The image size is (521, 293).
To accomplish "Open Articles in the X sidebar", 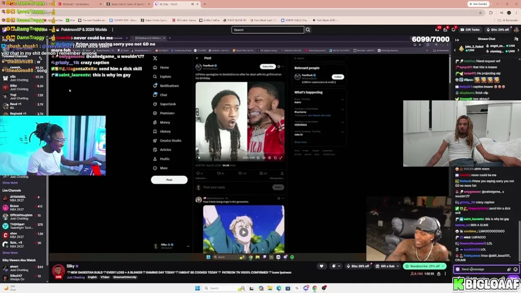I will pos(162,150).
